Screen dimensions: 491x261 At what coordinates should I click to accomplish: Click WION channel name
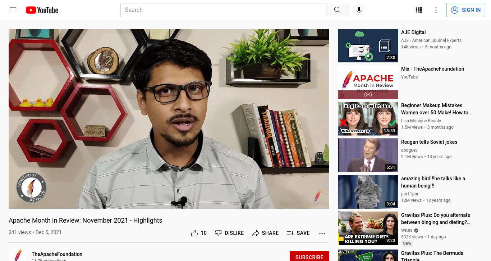[407, 231]
